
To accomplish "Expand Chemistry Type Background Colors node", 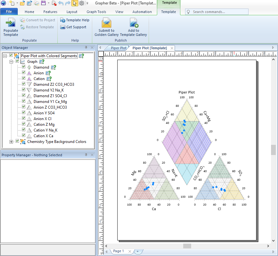I will pos(11,142).
